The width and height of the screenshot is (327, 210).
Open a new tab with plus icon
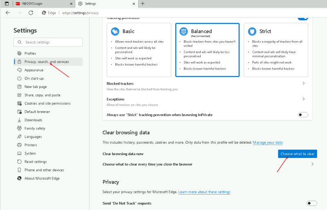(143, 4)
